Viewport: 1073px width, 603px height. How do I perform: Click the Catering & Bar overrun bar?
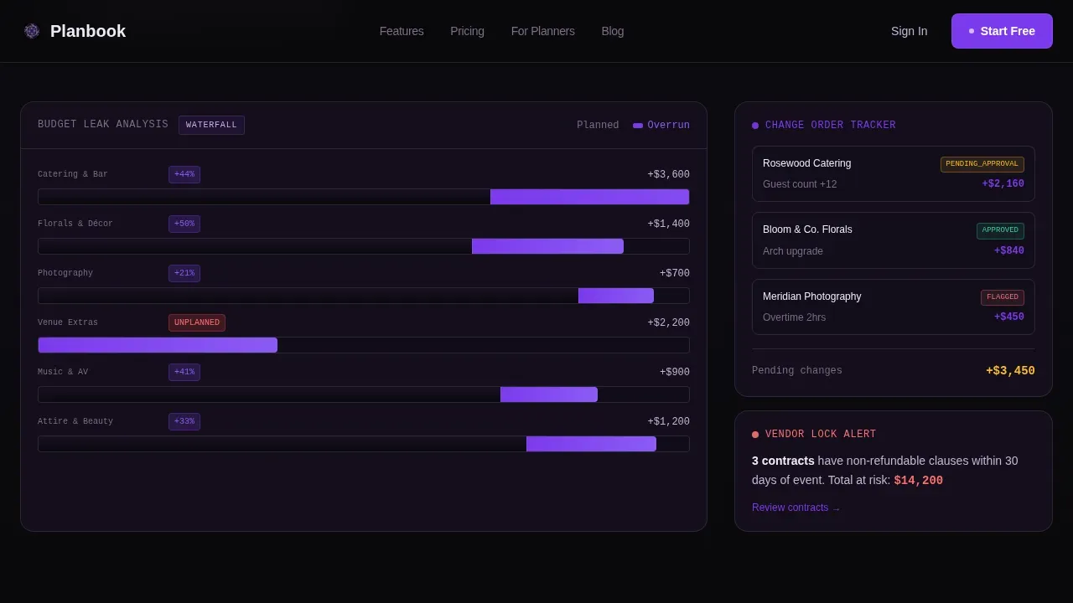(589, 197)
